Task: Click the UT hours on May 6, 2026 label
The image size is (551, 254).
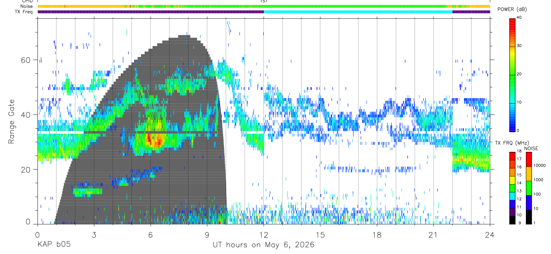Action: [x=263, y=245]
